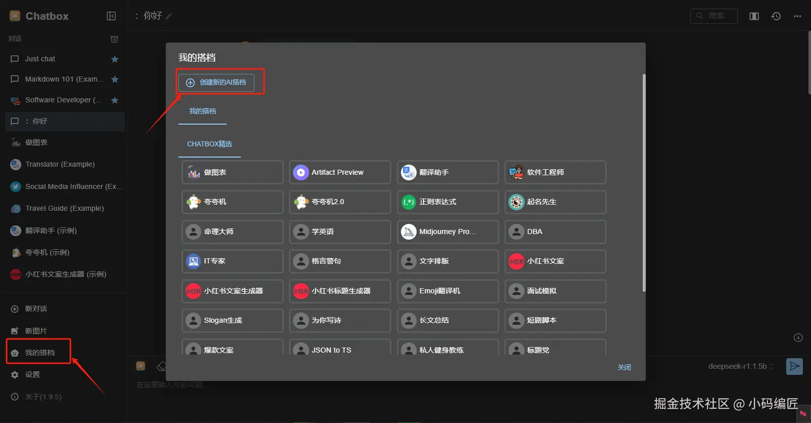Viewport: 811px width, 423px height.
Task: Toggle star on Just chat conversation
Action: click(x=115, y=59)
